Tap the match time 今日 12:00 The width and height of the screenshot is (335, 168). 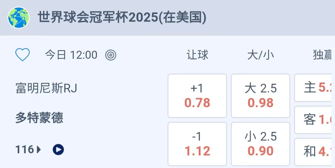(71, 55)
